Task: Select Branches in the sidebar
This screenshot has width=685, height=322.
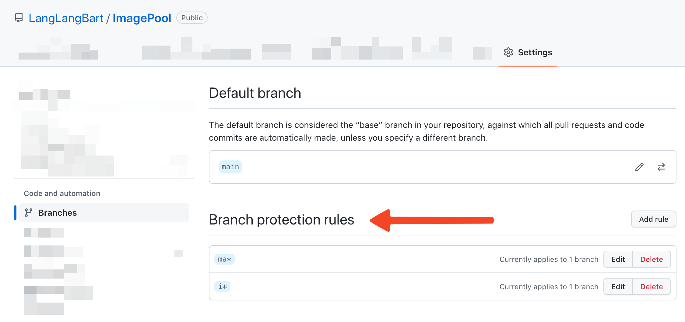Action: (58, 212)
